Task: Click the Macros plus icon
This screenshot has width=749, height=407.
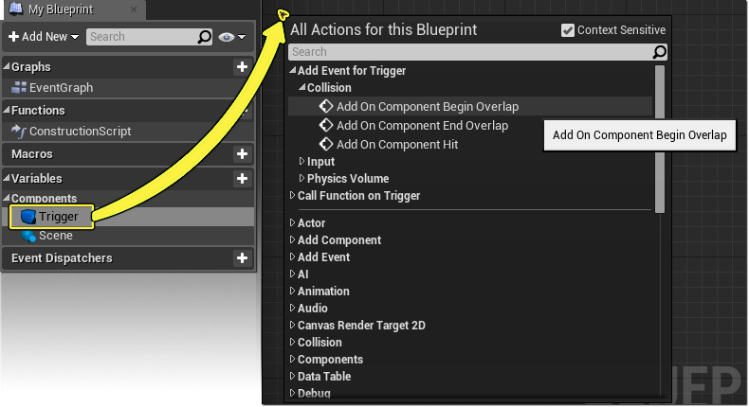Action: (243, 154)
